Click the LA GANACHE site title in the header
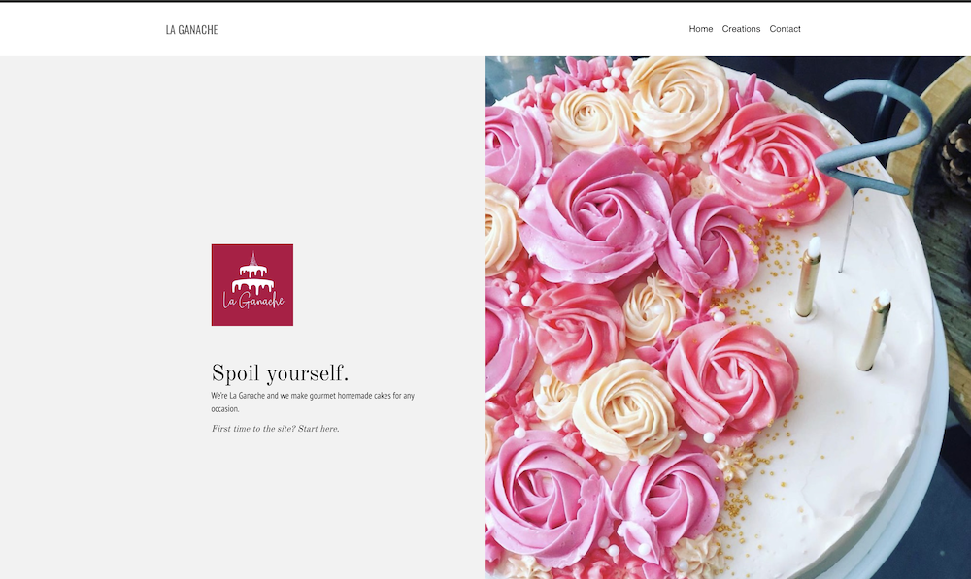Viewport: 971px width, 579px height. click(190, 29)
